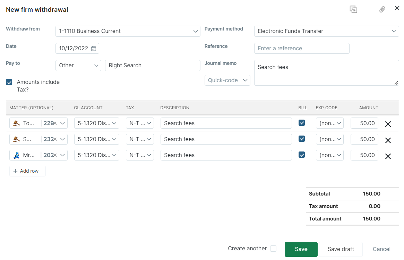Viewport: 404px width, 260px height.
Task: Toggle the Amounts include Tax checkbox
Action: [x=9, y=82]
